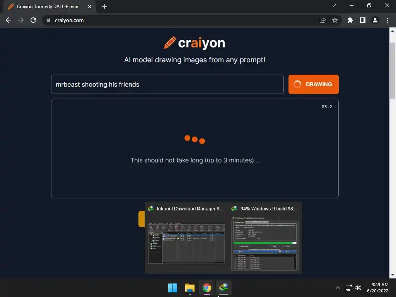396x297 pixels.
Task: Click the share page icon
Action: point(323,20)
